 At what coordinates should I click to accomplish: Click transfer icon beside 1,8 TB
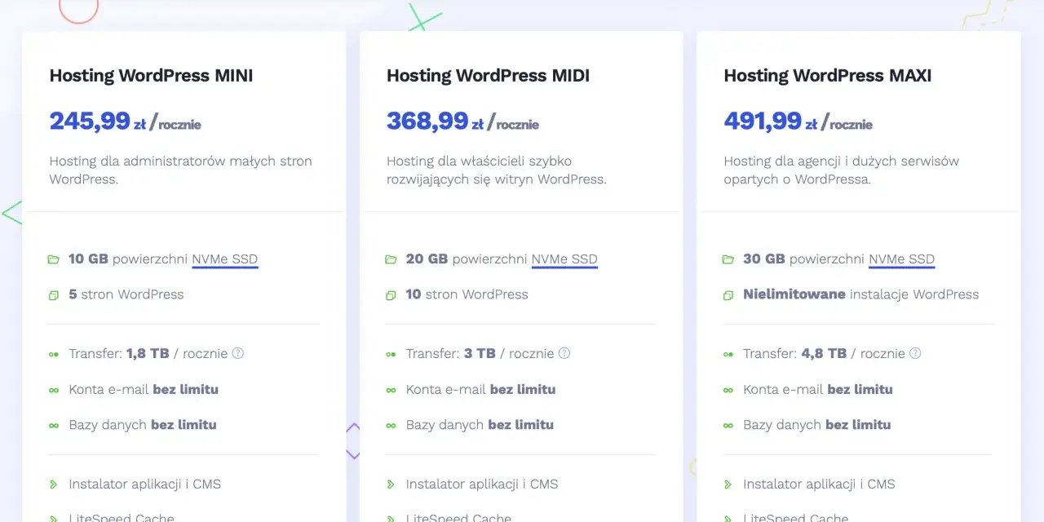pyautogui.click(x=54, y=354)
